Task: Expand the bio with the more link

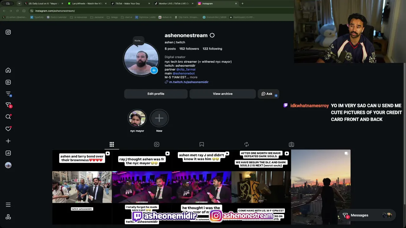Action: [193, 77]
